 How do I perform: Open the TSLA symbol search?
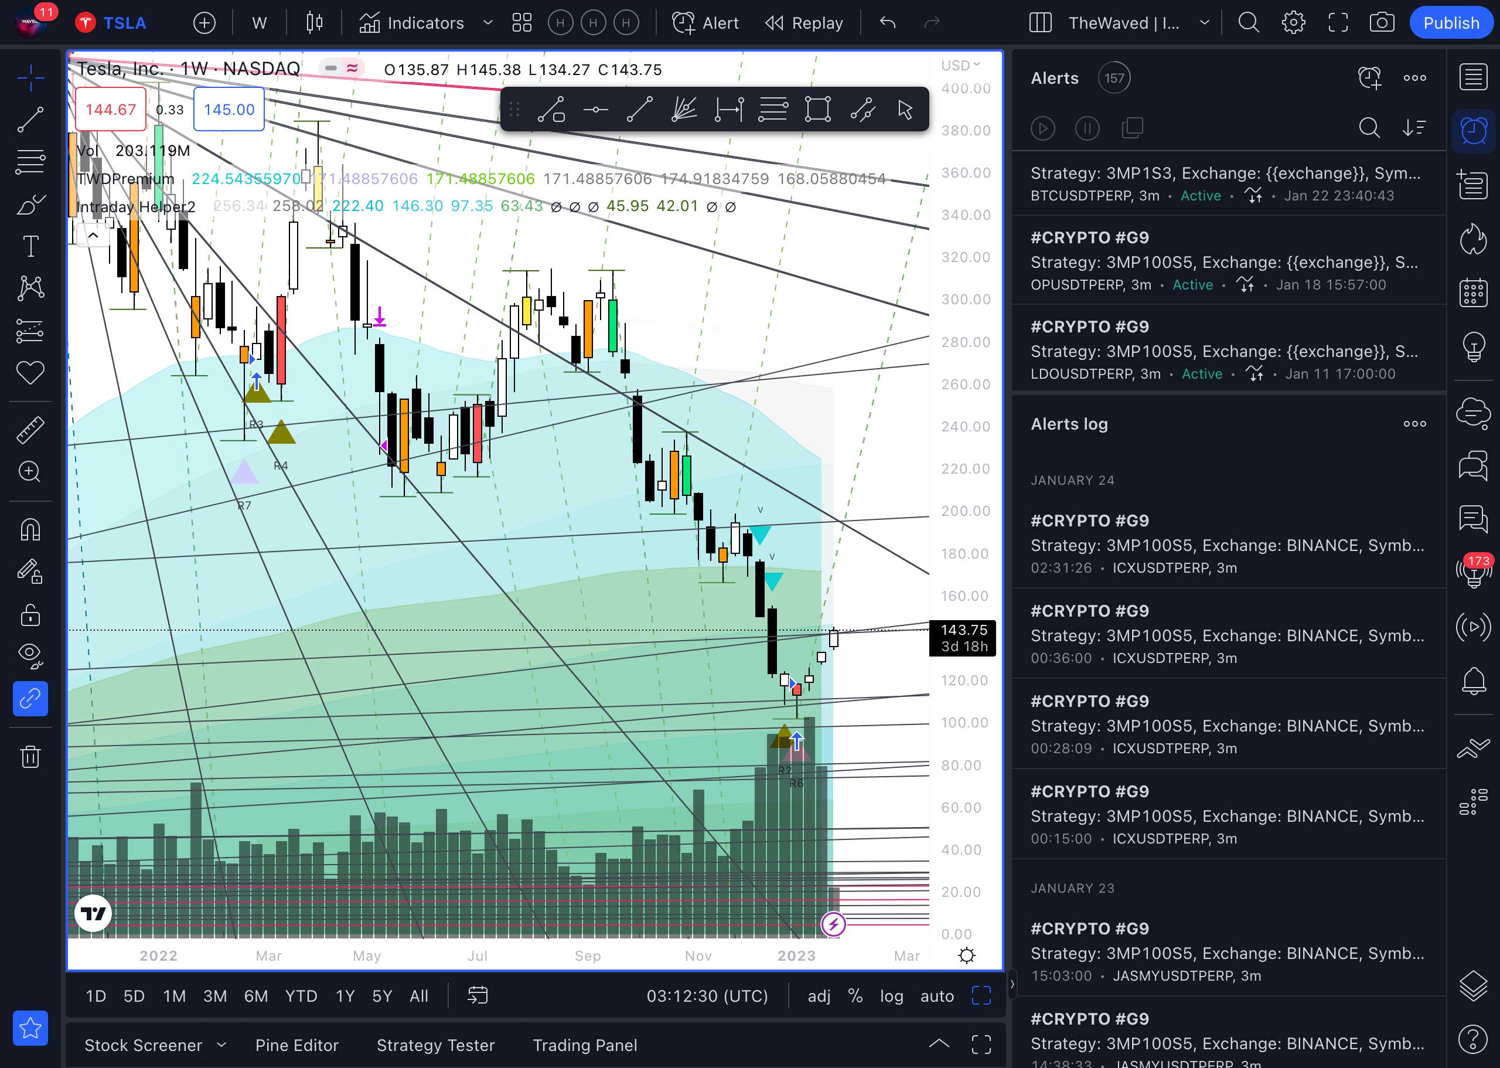coord(111,23)
